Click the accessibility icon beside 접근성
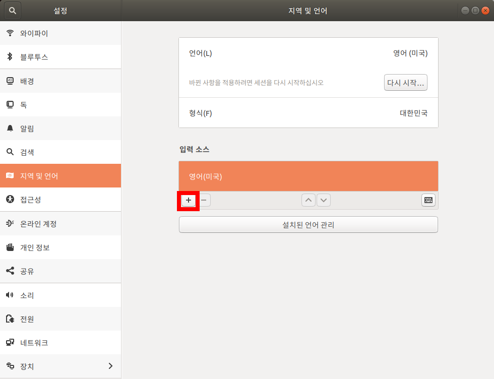The height and width of the screenshot is (379, 494). (x=10, y=199)
